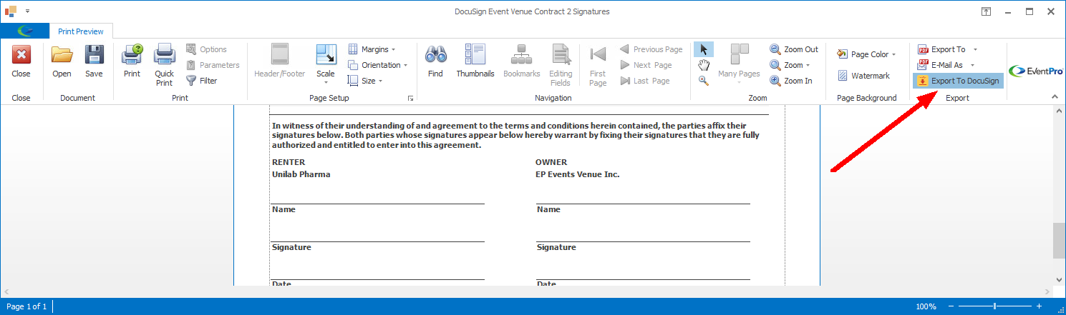This screenshot has width=1066, height=315.
Task: Open the Scale dropdown
Action: (326, 64)
